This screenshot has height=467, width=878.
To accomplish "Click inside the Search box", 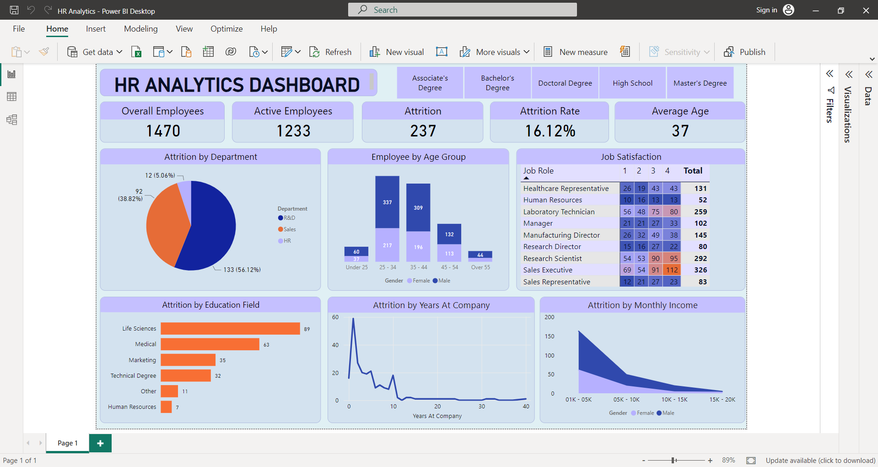I will coord(462,9).
